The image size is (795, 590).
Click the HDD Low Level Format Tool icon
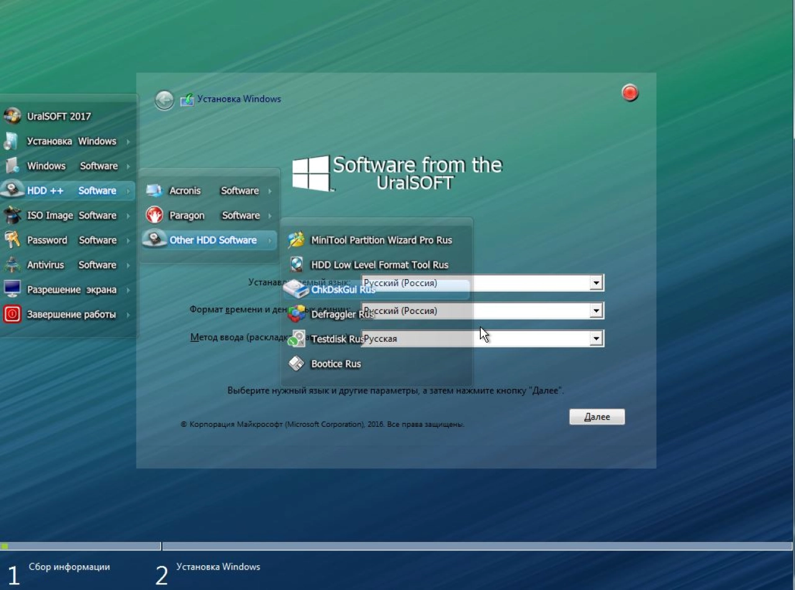pyautogui.click(x=297, y=264)
